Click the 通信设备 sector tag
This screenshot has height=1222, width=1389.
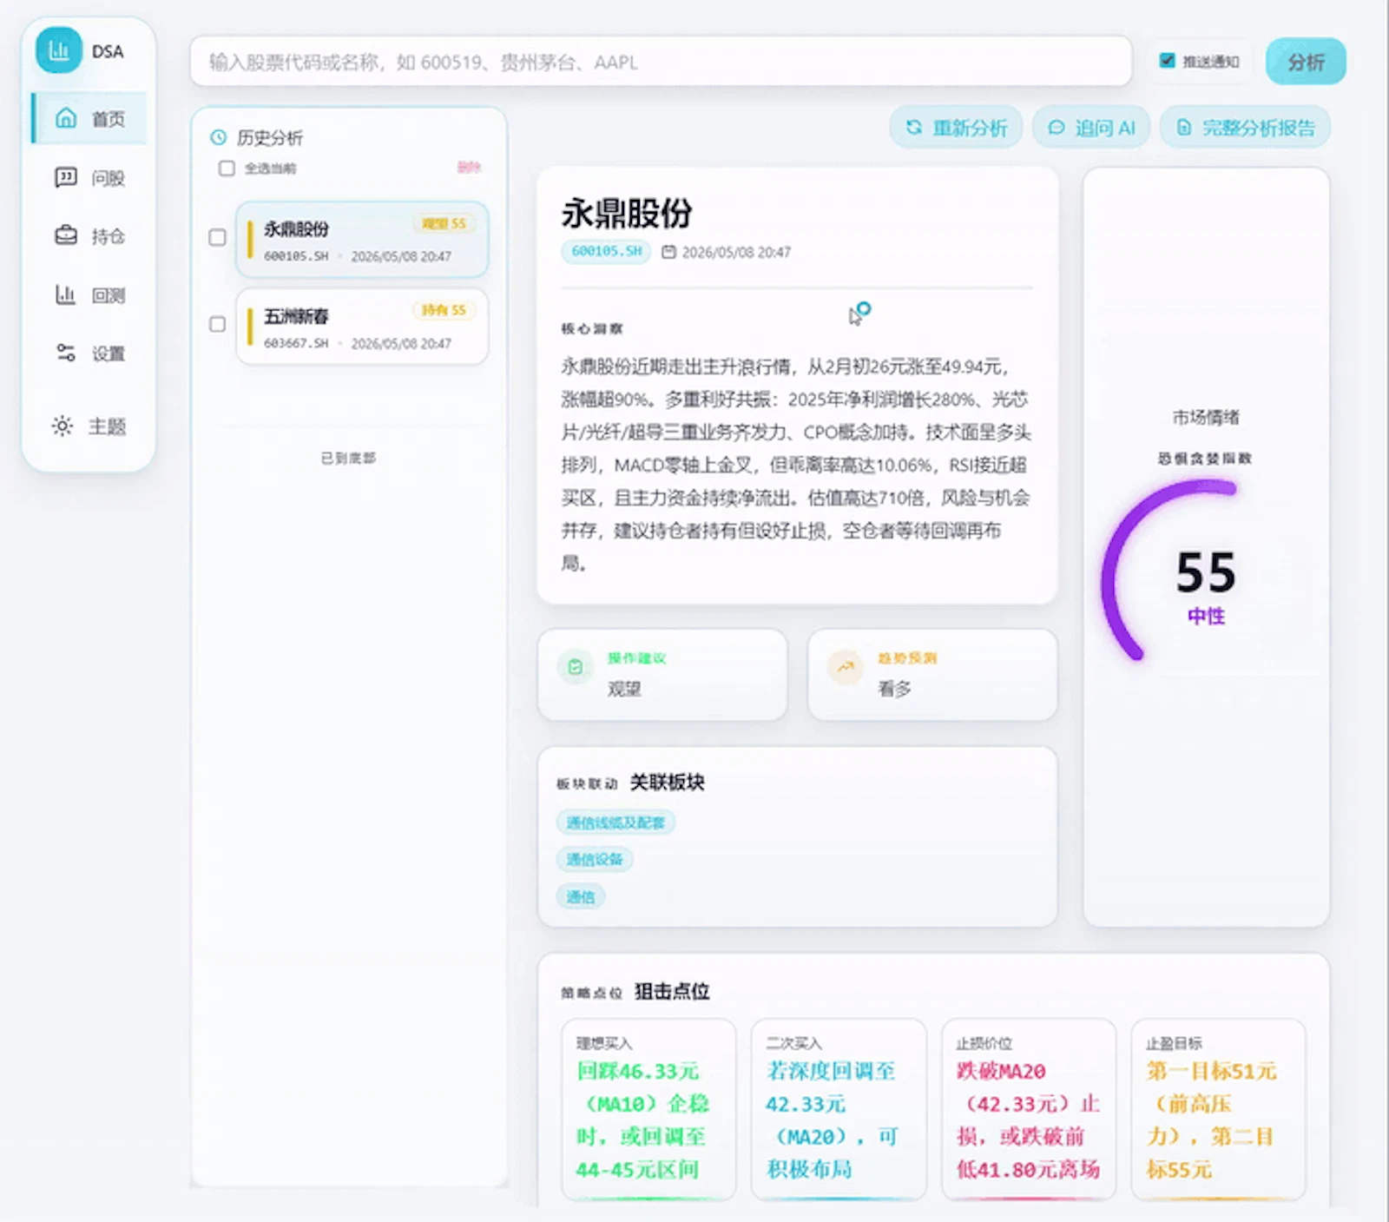(x=595, y=859)
